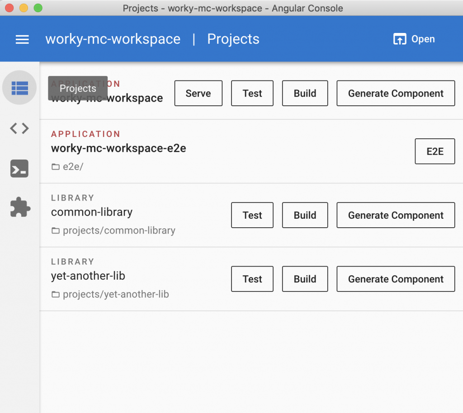Build the worky-mc-workspace application

click(305, 94)
